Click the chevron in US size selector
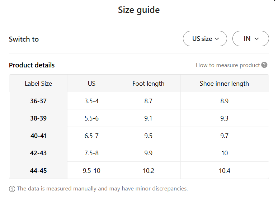The image size is (278, 217). (217, 39)
